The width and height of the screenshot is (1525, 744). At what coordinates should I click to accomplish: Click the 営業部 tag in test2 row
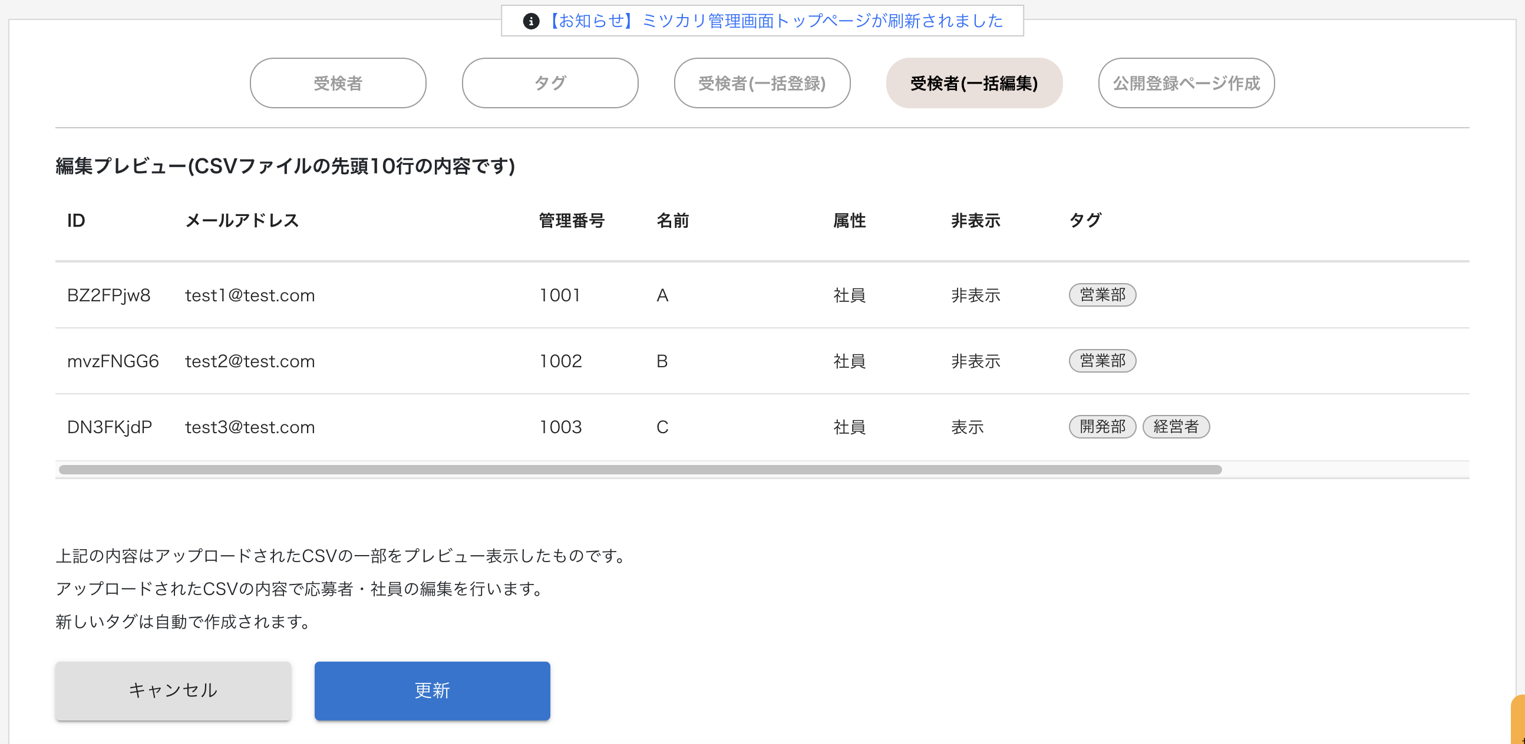[x=1102, y=361]
